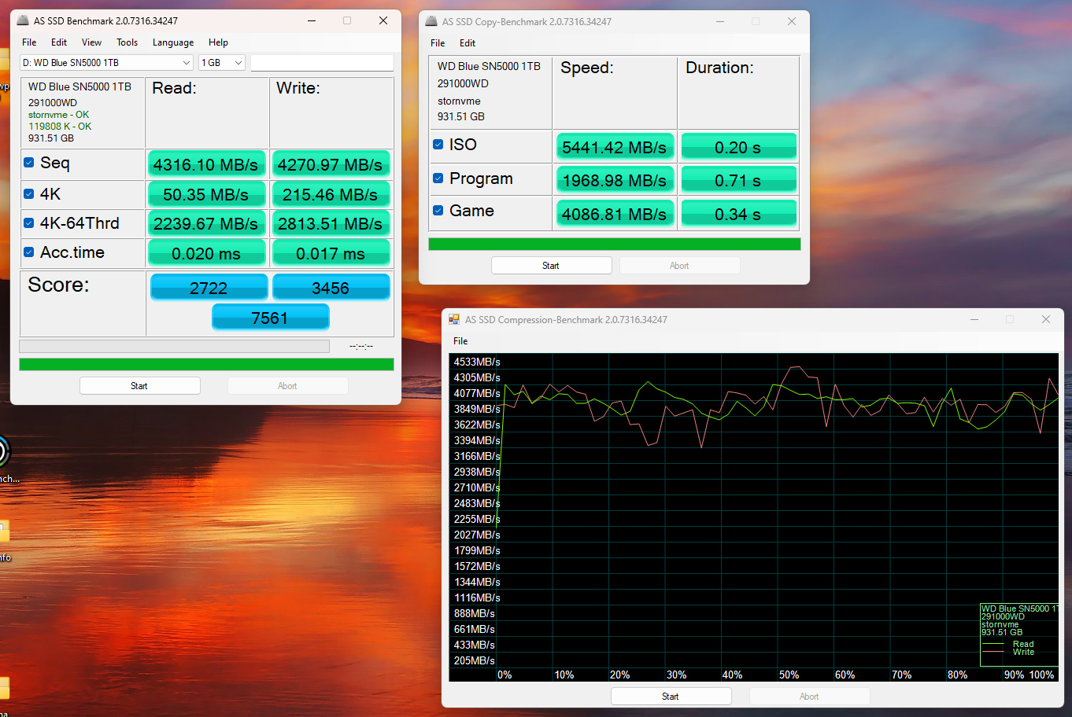
Task: Click the gray progress bar beside the timer
Action: pyautogui.click(x=175, y=346)
